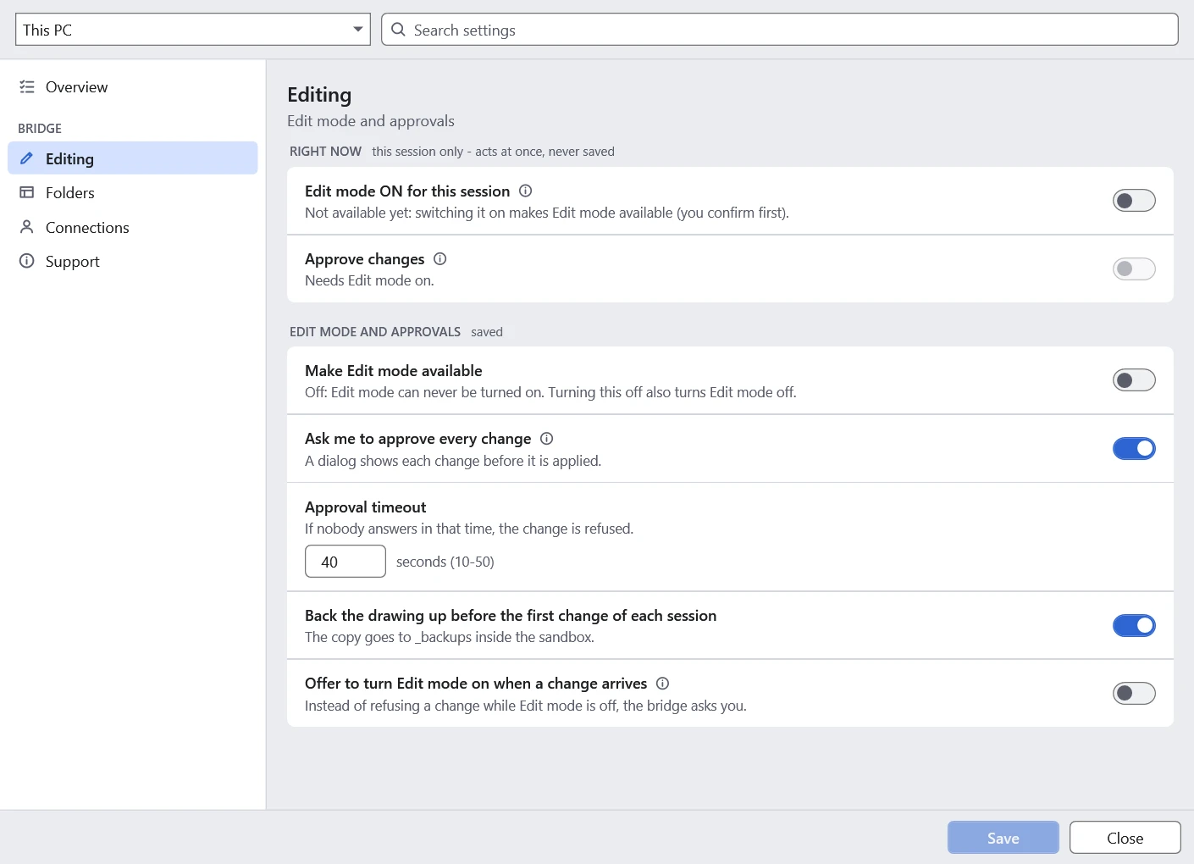
Task: Click the Overview list icon in sidebar
Action: pos(27,86)
